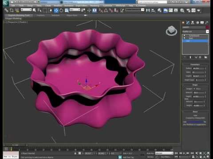Click the object color swatch
Image resolution: width=213 pixels, height=159 pixels.
tap(207, 27)
